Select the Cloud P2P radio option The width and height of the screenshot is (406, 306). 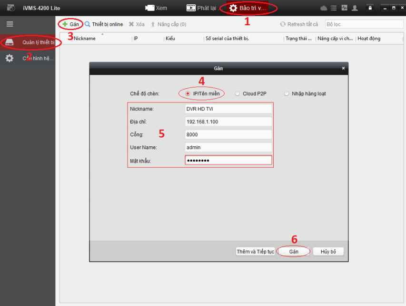pos(238,94)
